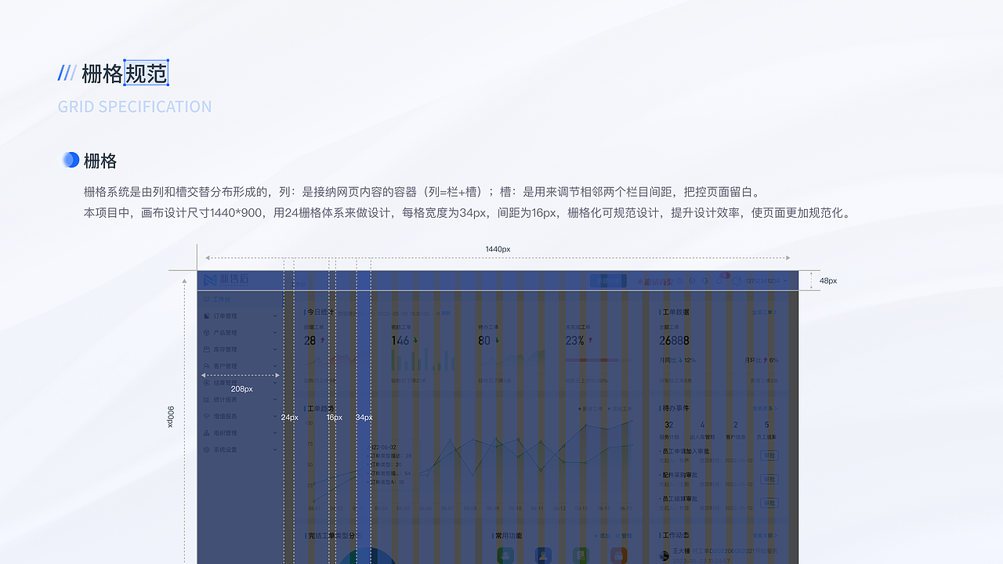Expand the 客户管理 menu chevron
Viewport: 1003px width, 564px height.
click(275, 366)
